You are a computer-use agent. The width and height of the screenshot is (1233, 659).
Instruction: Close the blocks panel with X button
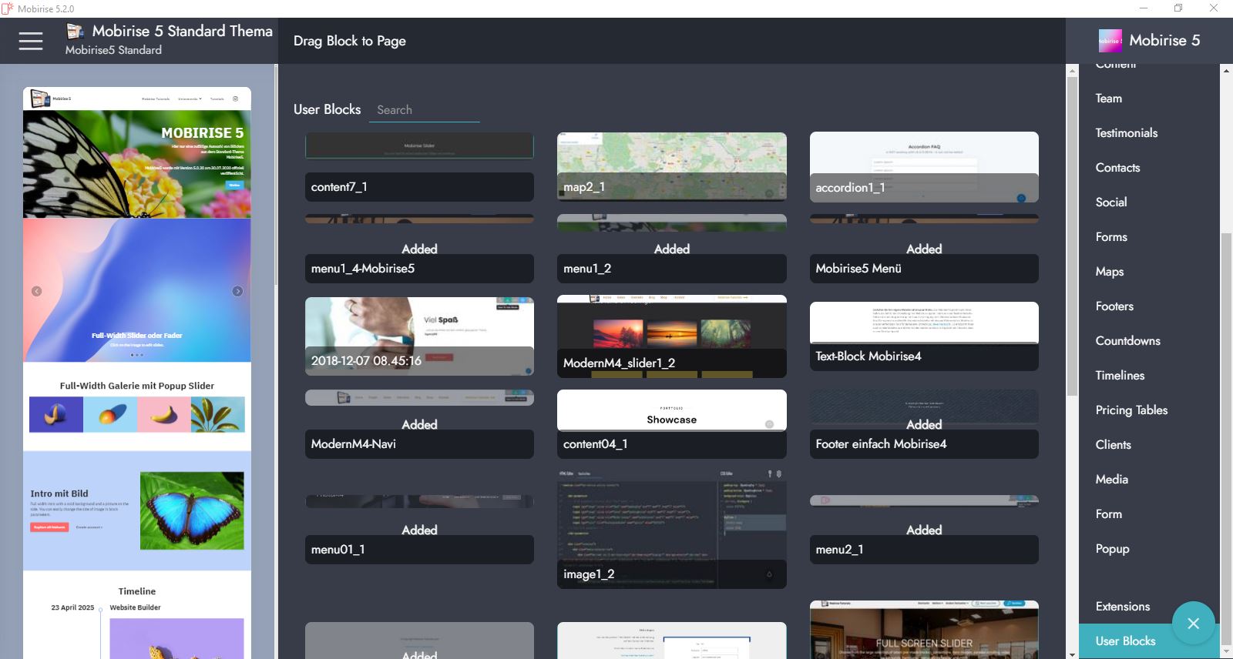pyautogui.click(x=1193, y=623)
